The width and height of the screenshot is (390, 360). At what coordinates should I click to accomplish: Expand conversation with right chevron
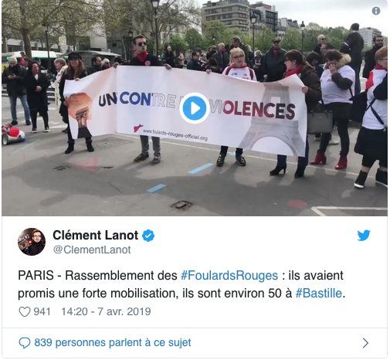365,343
